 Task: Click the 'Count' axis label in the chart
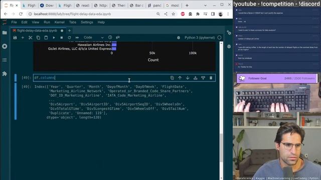(x=153, y=60)
